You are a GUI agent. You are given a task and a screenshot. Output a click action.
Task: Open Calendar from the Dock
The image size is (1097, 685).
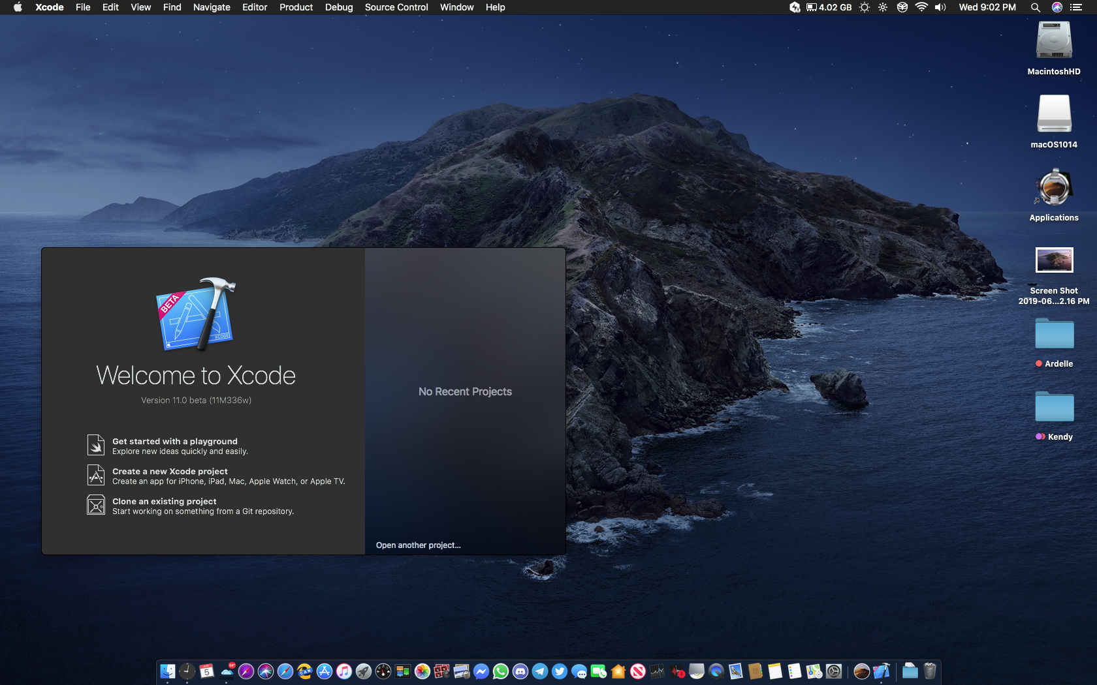[207, 671]
